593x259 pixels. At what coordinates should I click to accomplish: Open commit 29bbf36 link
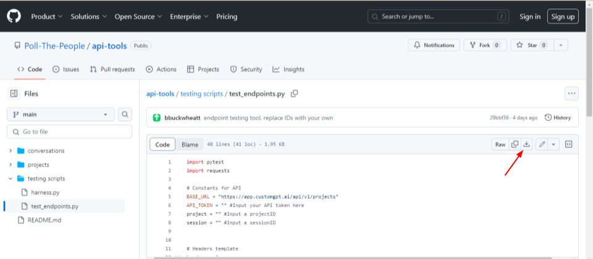499,118
